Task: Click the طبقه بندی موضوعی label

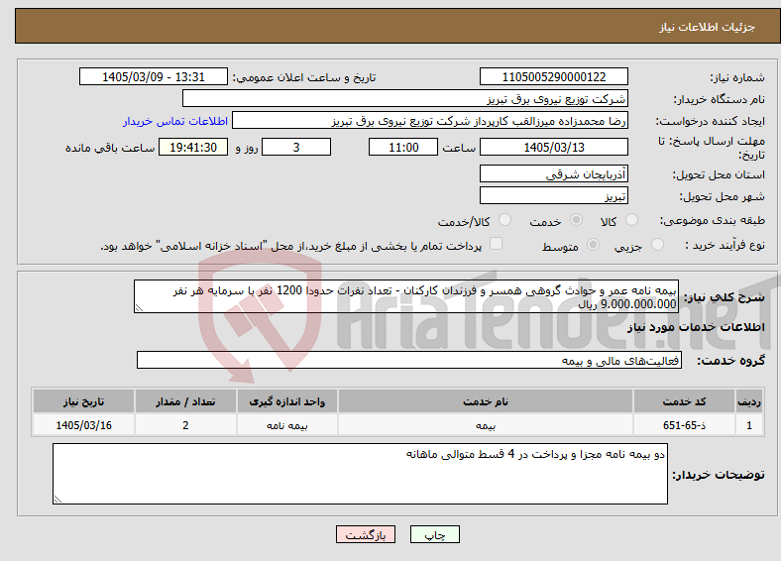Action: 713,220
